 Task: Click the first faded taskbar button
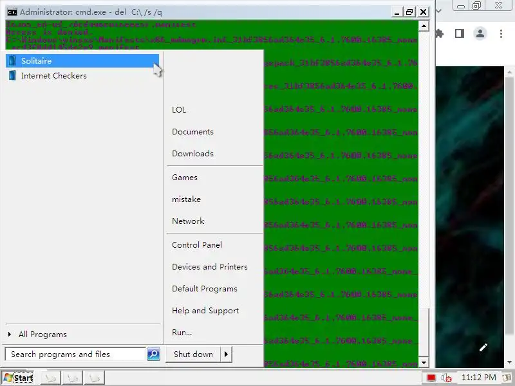[51, 378]
